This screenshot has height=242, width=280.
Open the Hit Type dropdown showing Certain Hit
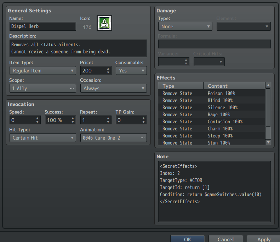pyautogui.click(x=43, y=138)
